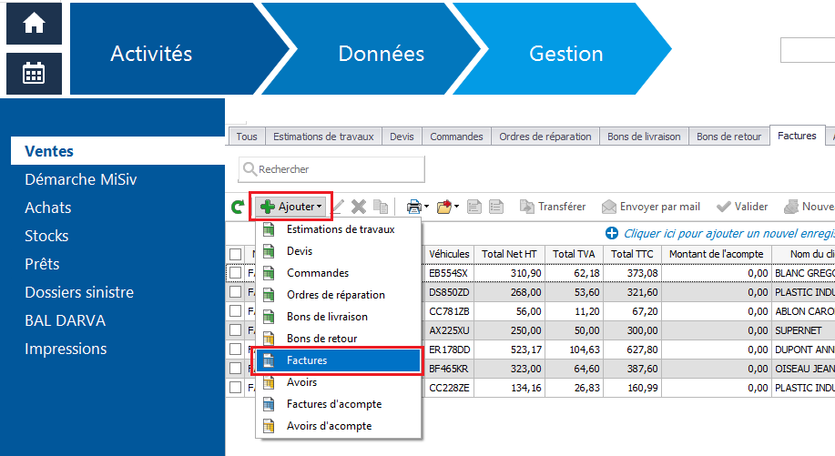This screenshot has height=456, width=835.
Task: Toggle the select-all checkbox in table header
Action: click(236, 254)
